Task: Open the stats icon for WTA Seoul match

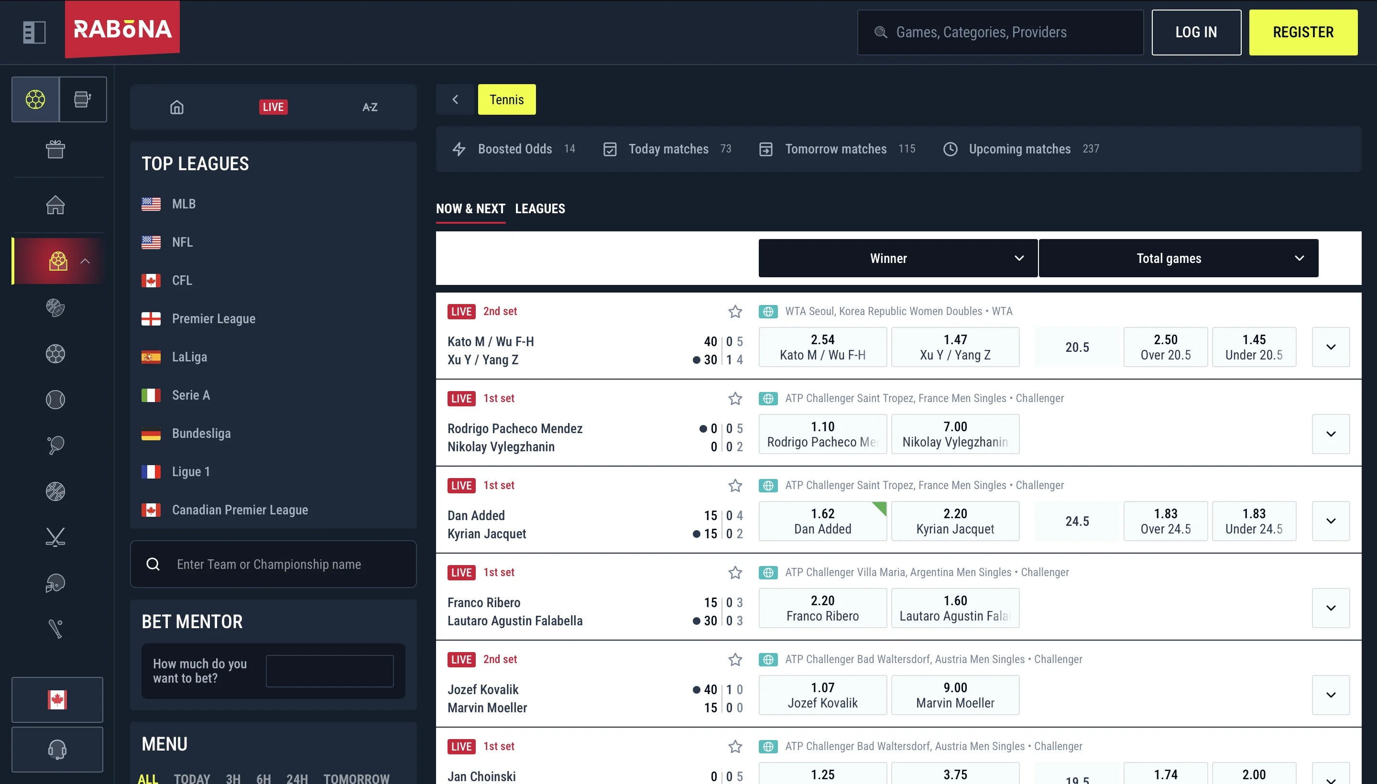Action: pos(768,311)
